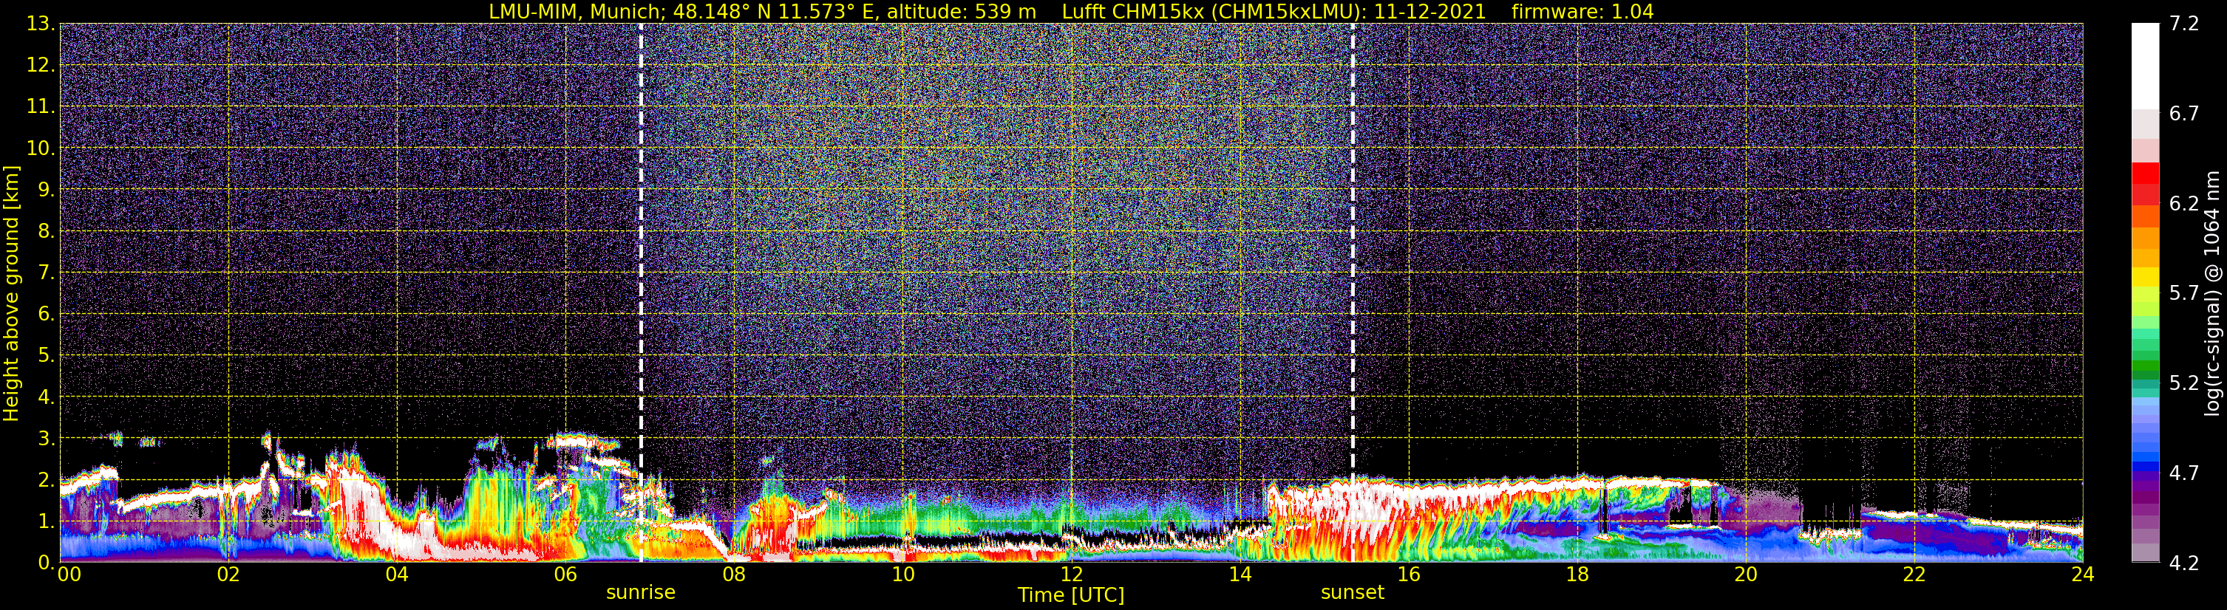The width and height of the screenshot is (2227, 610).
Task: Click the y-axis tick label 13
Action: [40, 24]
